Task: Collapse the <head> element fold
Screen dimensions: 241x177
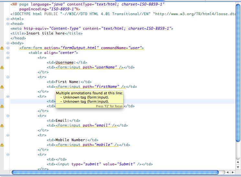Action: (x=8, y=24)
